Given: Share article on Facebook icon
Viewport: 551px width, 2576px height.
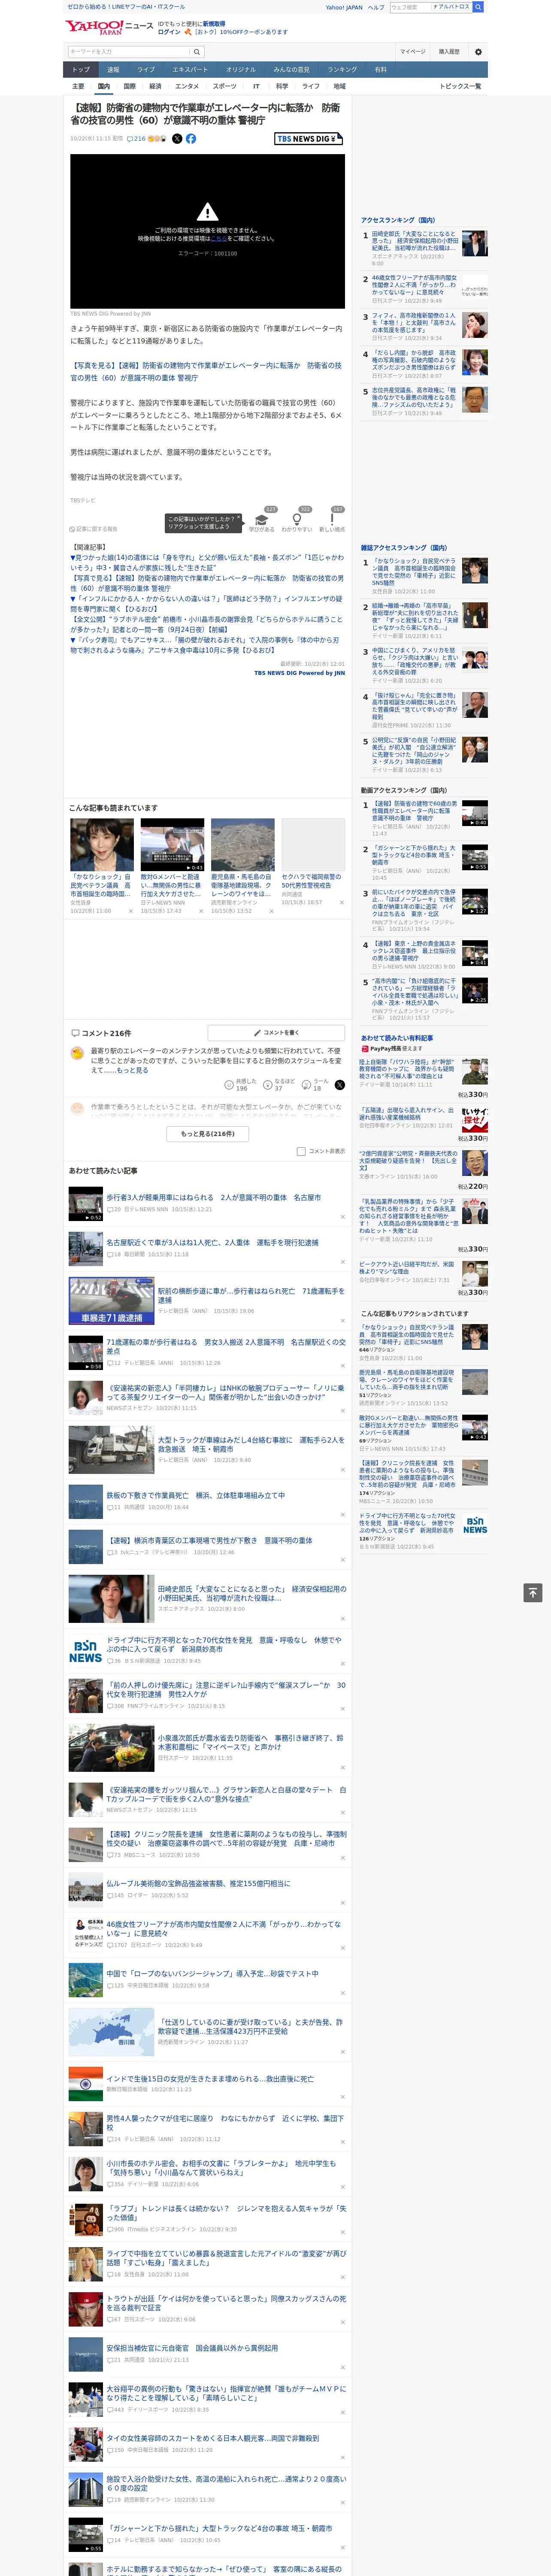Looking at the screenshot, I should (x=191, y=139).
